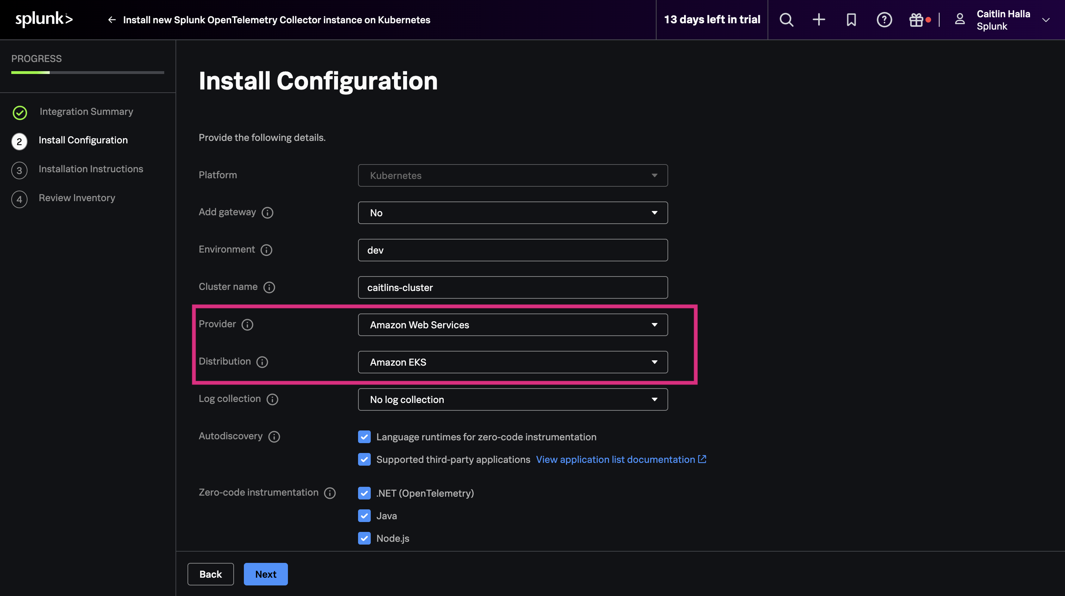Disable Supported third-party applications checkbox
The image size is (1065, 596).
click(x=364, y=459)
